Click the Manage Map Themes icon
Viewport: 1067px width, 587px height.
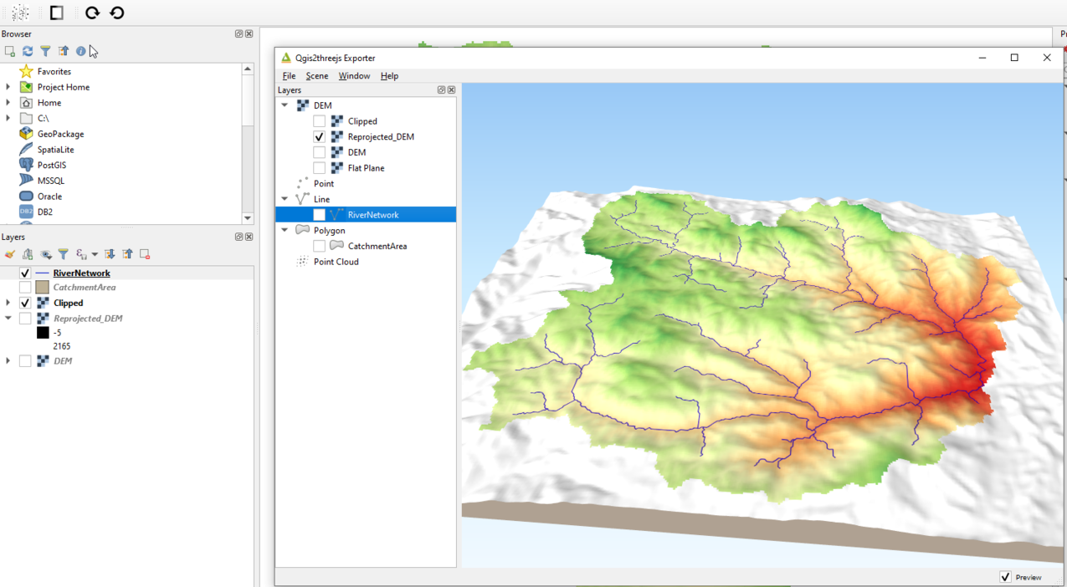(x=45, y=254)
